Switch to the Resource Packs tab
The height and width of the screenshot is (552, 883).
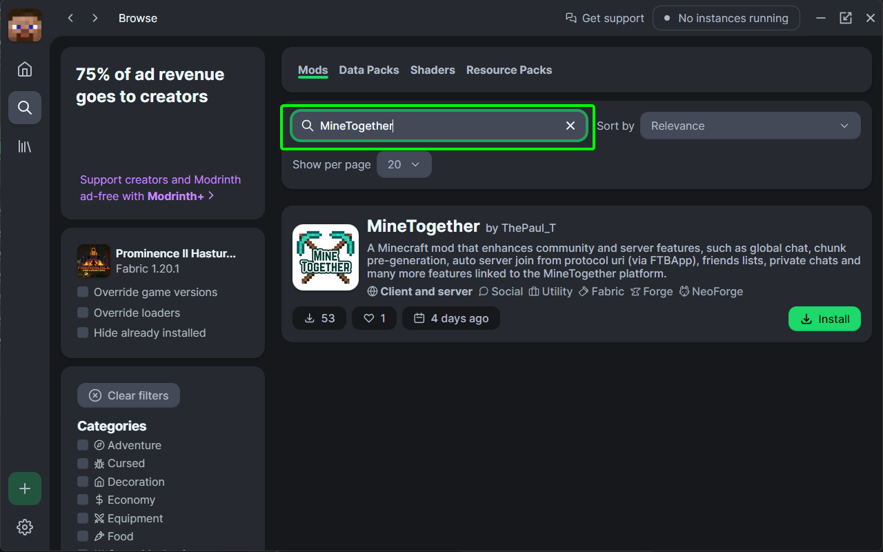(509, 70)
